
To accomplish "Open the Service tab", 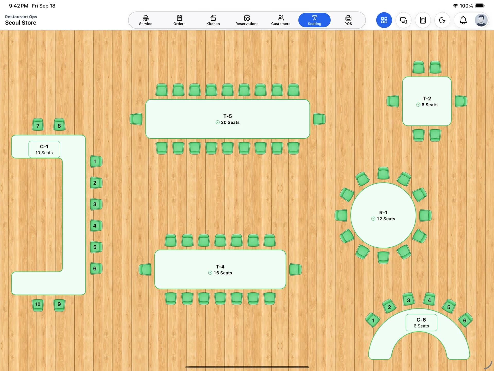I will (x=146, y=20).
